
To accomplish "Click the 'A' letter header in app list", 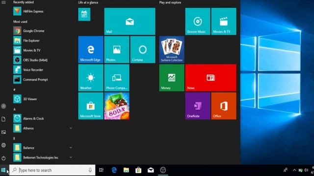I will point(14,110).
